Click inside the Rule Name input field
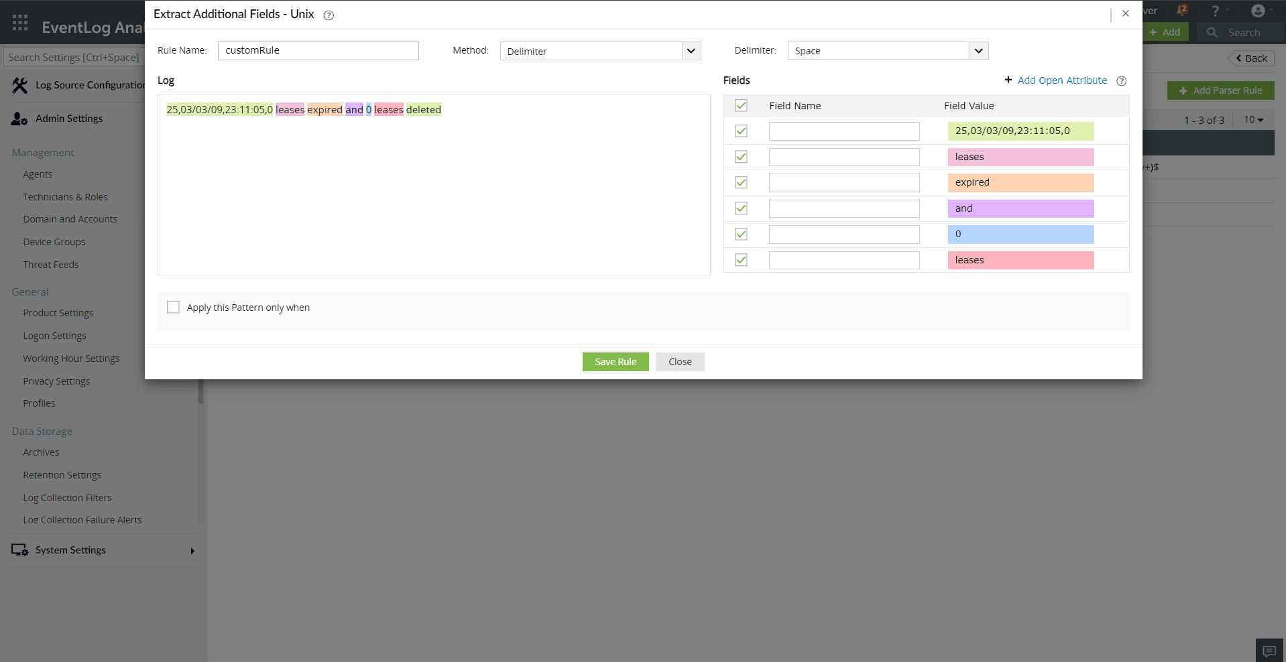The height and width of the screenshot is (662, 1286). coord(318,50)
